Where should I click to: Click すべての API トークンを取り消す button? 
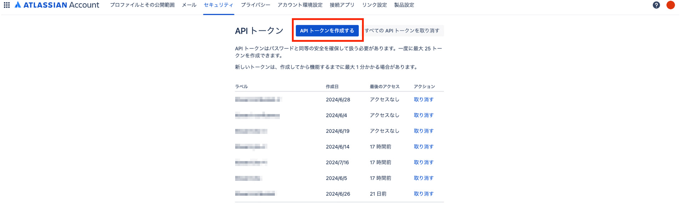(402, 31)
